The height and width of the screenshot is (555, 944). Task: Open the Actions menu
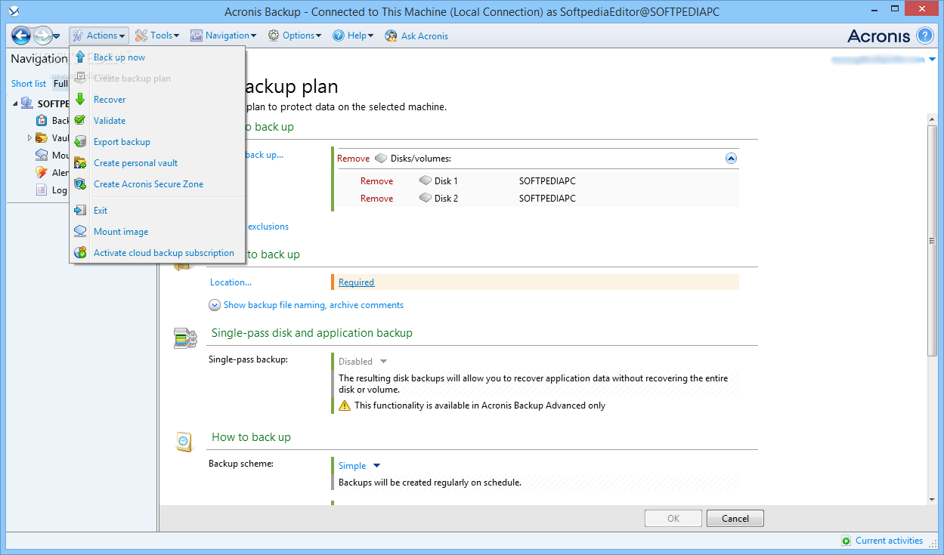[99, 35]
